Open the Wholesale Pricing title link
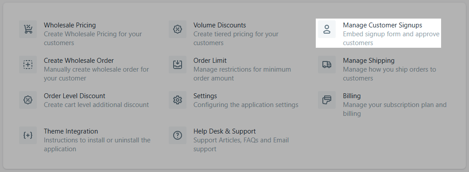 tap(70, 25)
